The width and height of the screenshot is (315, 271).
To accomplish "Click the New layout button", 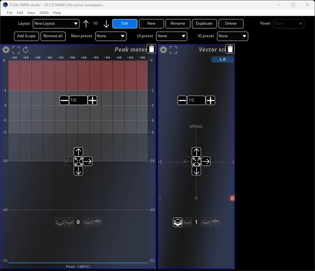I will [151, 23].
